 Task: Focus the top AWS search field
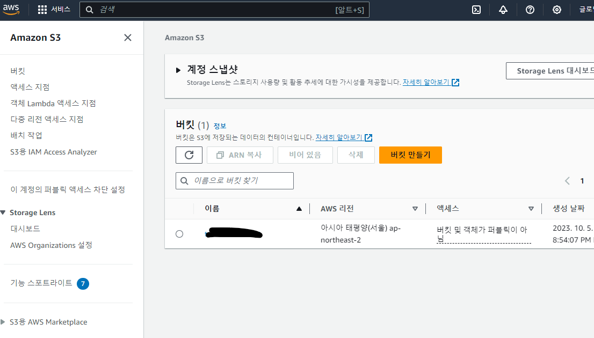tap(224, 10)
